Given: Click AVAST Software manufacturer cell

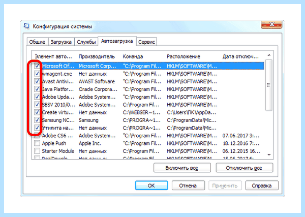Looking at the screenshot, I should [x=97, y=81].
